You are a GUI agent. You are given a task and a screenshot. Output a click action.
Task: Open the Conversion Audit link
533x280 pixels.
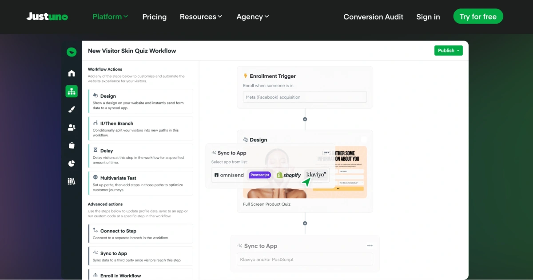(x=374, y=17)
